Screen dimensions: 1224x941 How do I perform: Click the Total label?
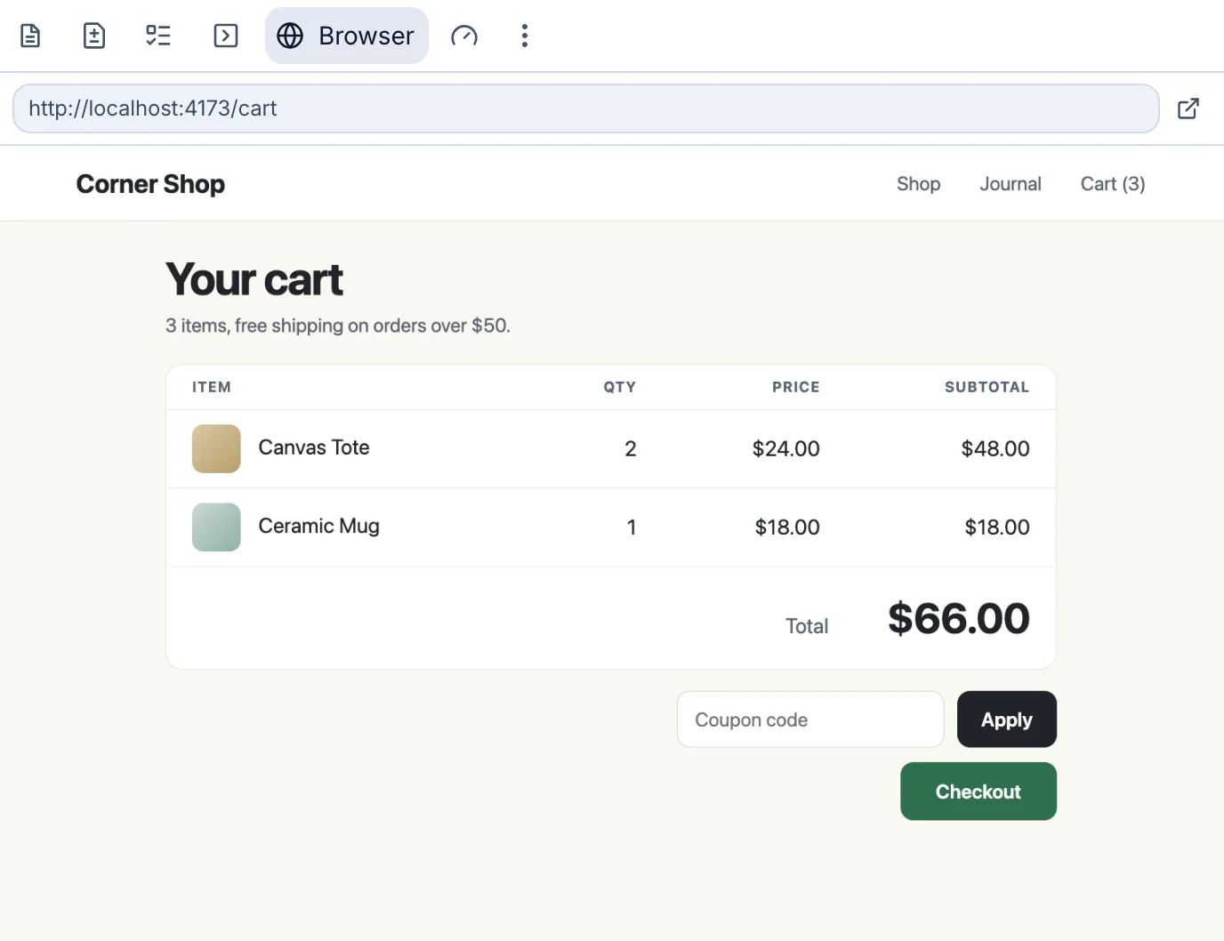point(807,626)
